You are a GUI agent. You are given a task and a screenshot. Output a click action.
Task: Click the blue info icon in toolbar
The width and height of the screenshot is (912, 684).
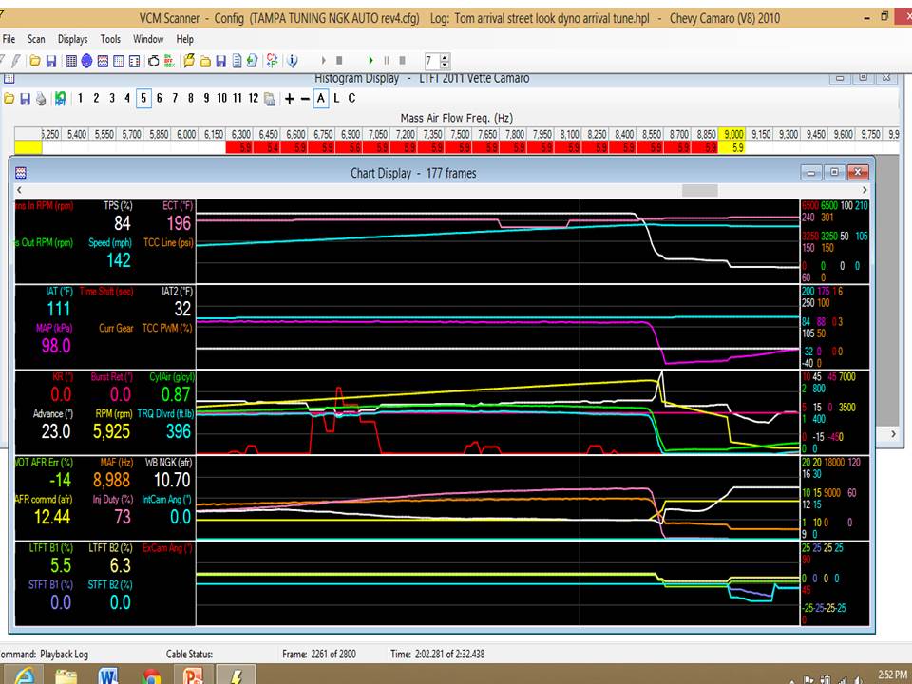pyautogui.click(x=293, y=61)
